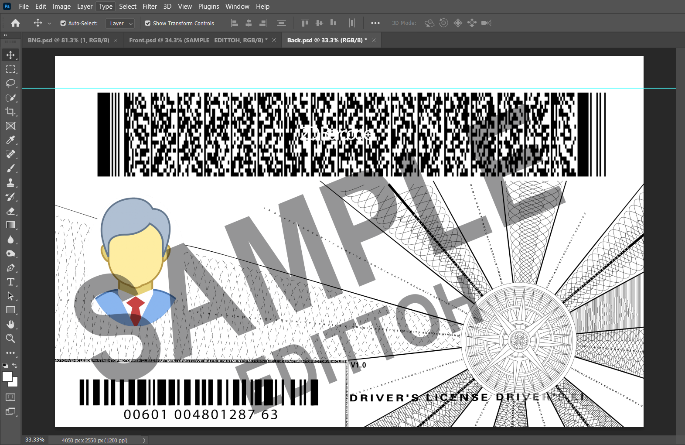Select the Hand tool
The width and height of the screenshot is (685, 445).
(x=10, y=325)
